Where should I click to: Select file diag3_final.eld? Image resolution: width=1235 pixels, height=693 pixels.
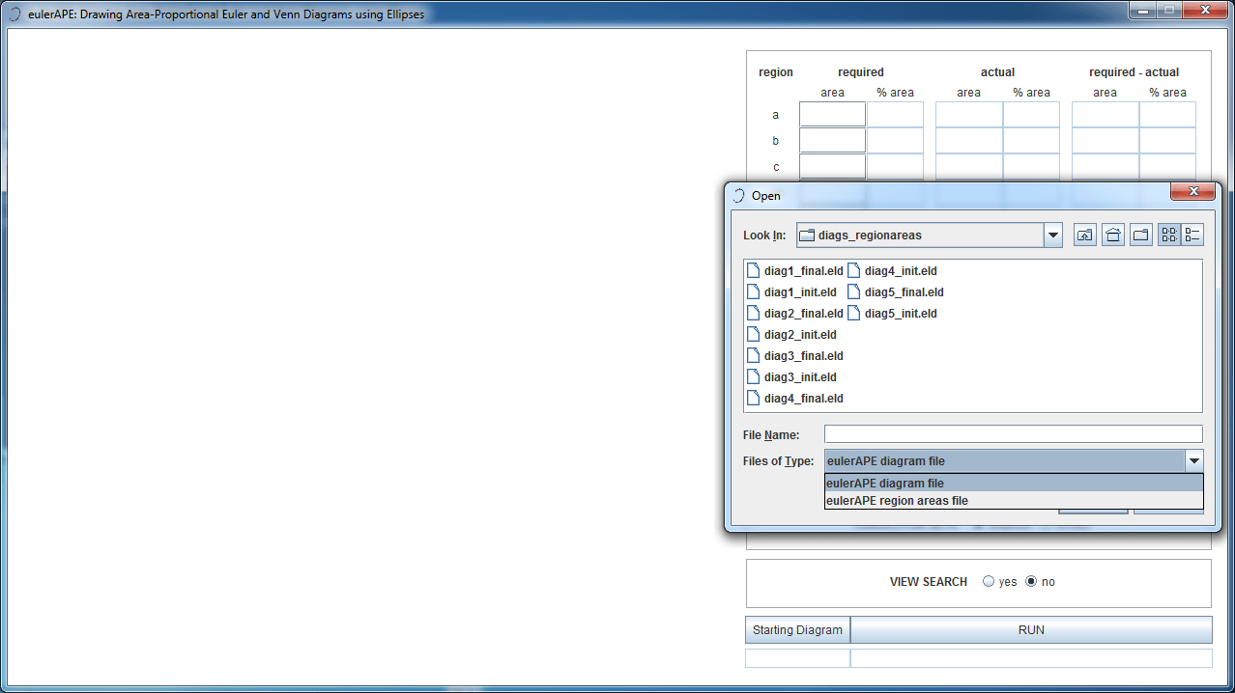tap(795, 356)
